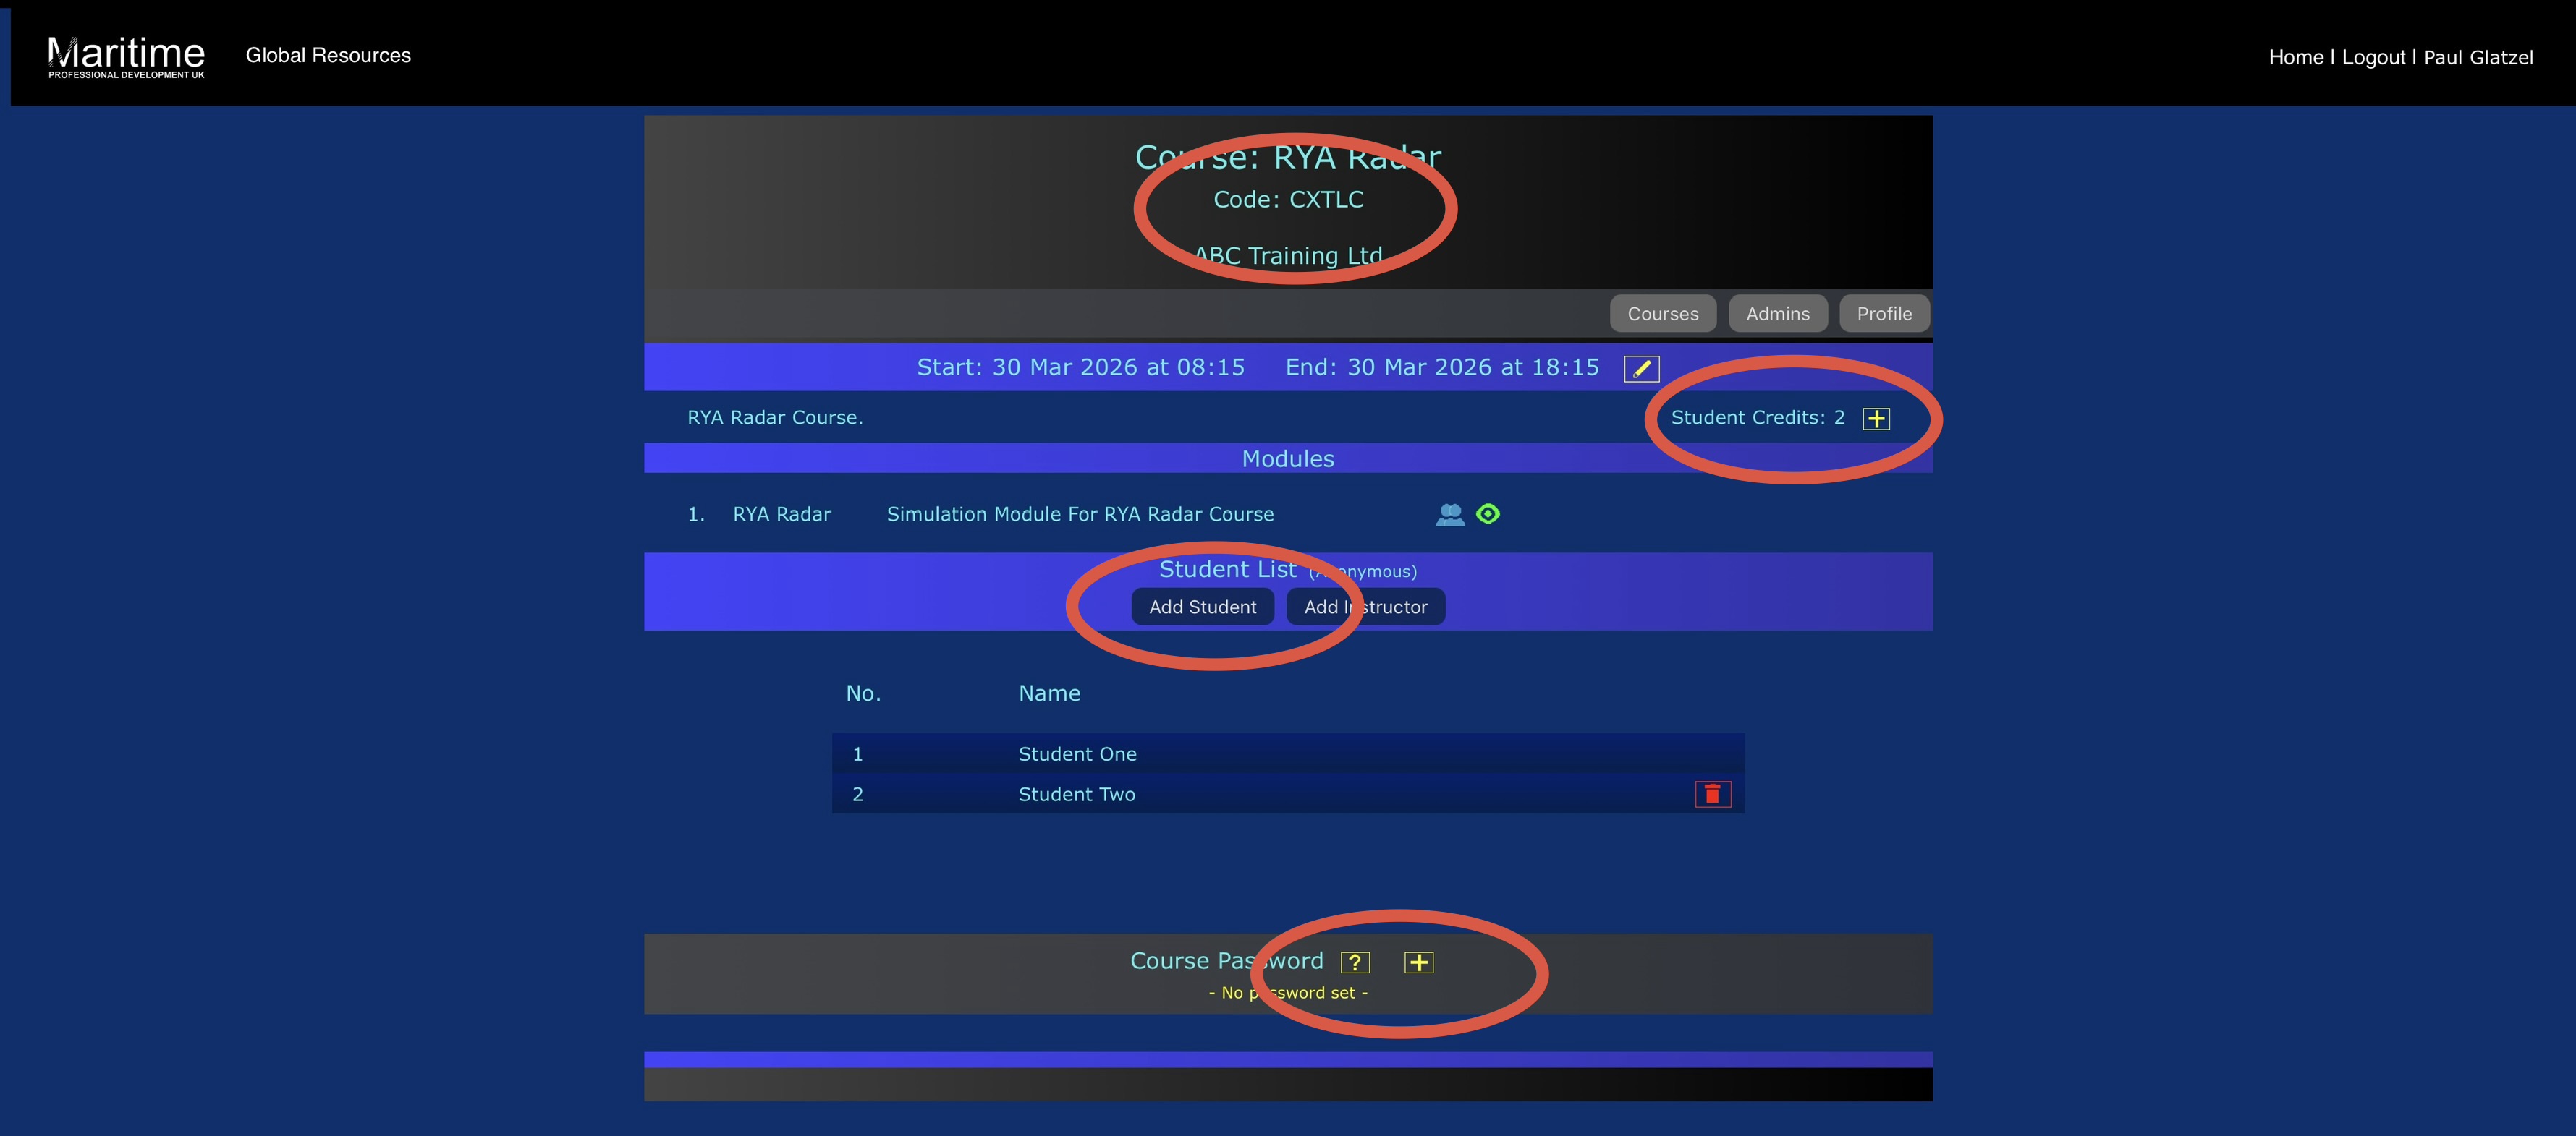Open the Paul Glatzel user link
The height and width of the screenshot is (1136, 2576).
(2478, 58)
